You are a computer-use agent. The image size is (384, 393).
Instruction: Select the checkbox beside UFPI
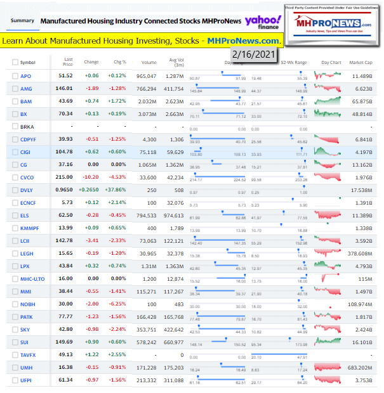coord(14,379)
